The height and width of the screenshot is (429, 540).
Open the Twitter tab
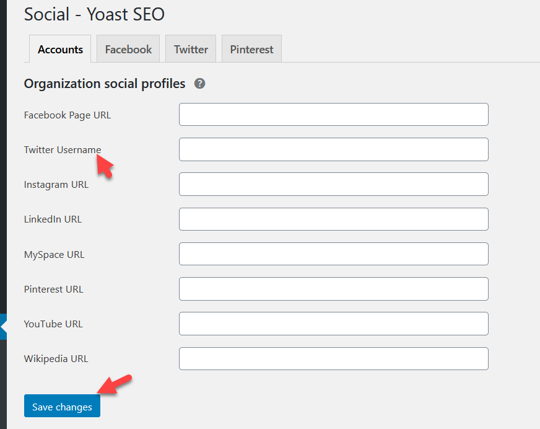(x=191, y=50)
